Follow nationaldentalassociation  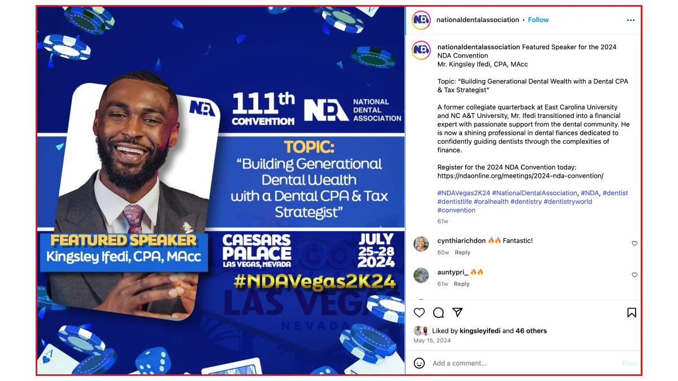pos(538,20)
